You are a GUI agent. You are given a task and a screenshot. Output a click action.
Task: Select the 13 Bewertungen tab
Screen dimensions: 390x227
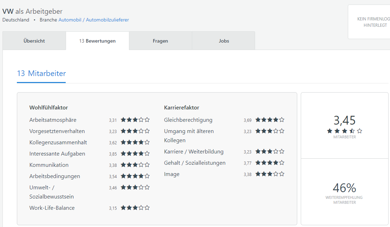(x=98, y=41)
